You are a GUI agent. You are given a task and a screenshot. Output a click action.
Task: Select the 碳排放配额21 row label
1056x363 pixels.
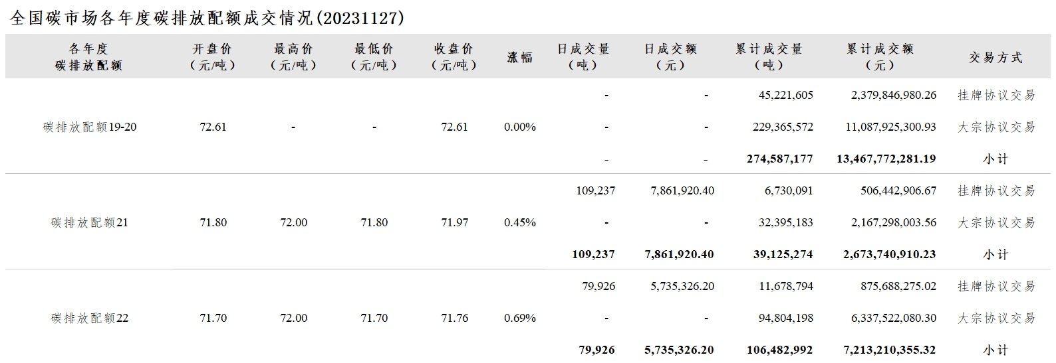point(90,222)
